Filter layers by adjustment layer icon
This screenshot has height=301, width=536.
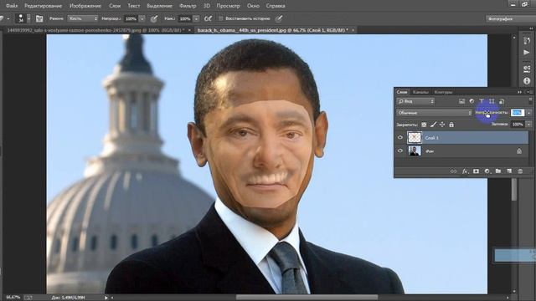(472, 101)
